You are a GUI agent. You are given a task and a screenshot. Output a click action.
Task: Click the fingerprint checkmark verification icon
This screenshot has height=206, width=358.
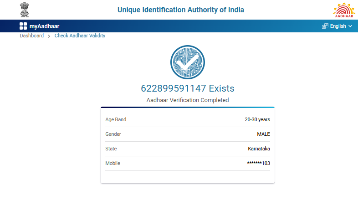coord(187,63)
